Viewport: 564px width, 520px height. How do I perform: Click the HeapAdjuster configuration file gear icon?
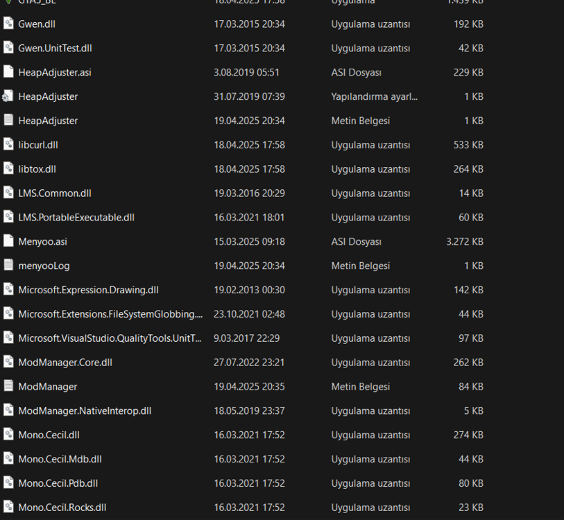[8, 96]
